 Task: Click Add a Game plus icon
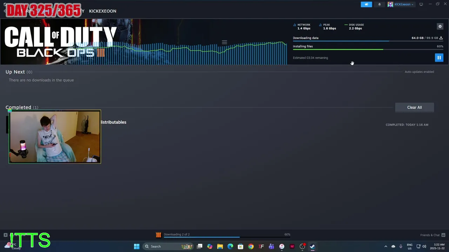(x=5, y=235)
